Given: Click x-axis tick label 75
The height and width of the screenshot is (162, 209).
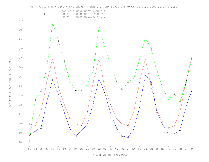Looking at the screenshot, I should (174, 149).
